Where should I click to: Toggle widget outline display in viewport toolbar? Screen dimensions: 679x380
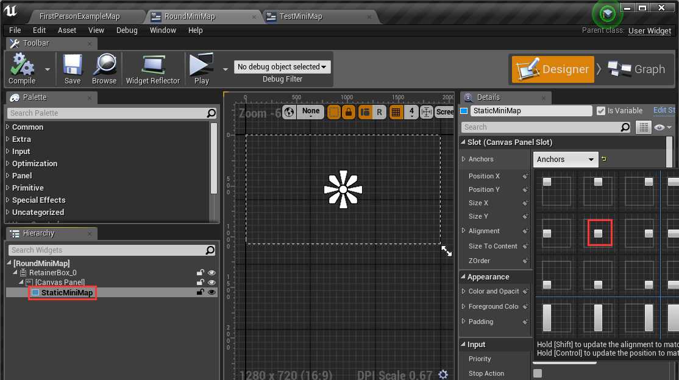pyautogui.click(x=334, y=112)
